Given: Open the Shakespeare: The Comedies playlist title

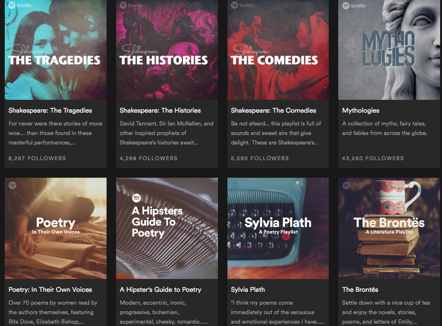Looking at the screenshot, I should pyautogui.click(x=273, y=110).
